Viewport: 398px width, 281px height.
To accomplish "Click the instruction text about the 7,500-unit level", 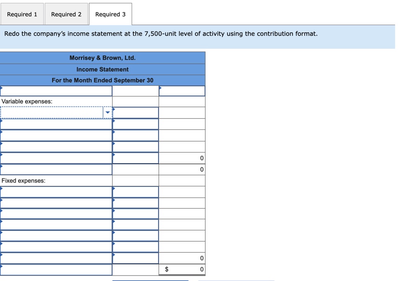I will (161, 34).
